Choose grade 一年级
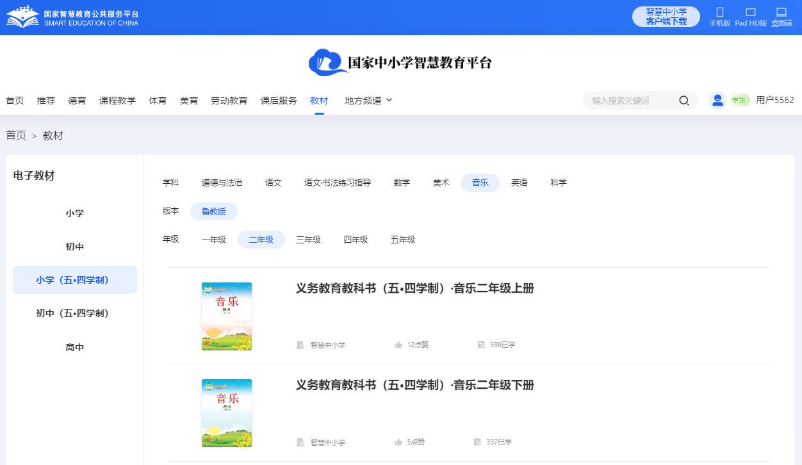Image resolution: width=802 pixels, height=465 pixels. tap(214, 240)
